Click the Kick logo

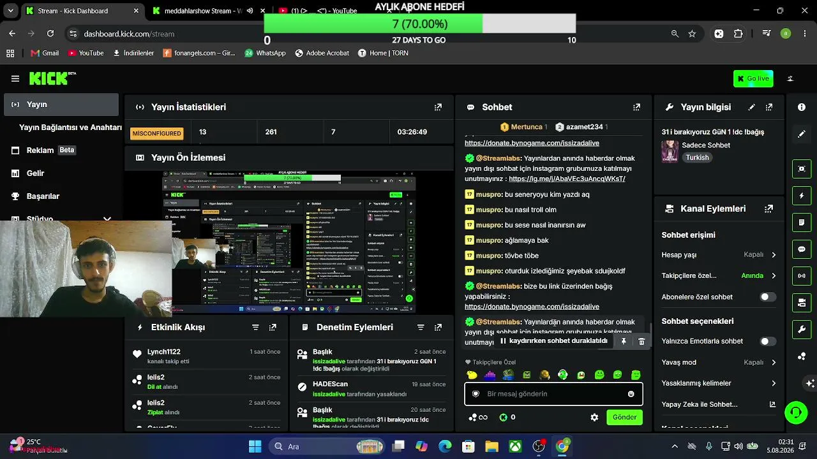point(52,78)
